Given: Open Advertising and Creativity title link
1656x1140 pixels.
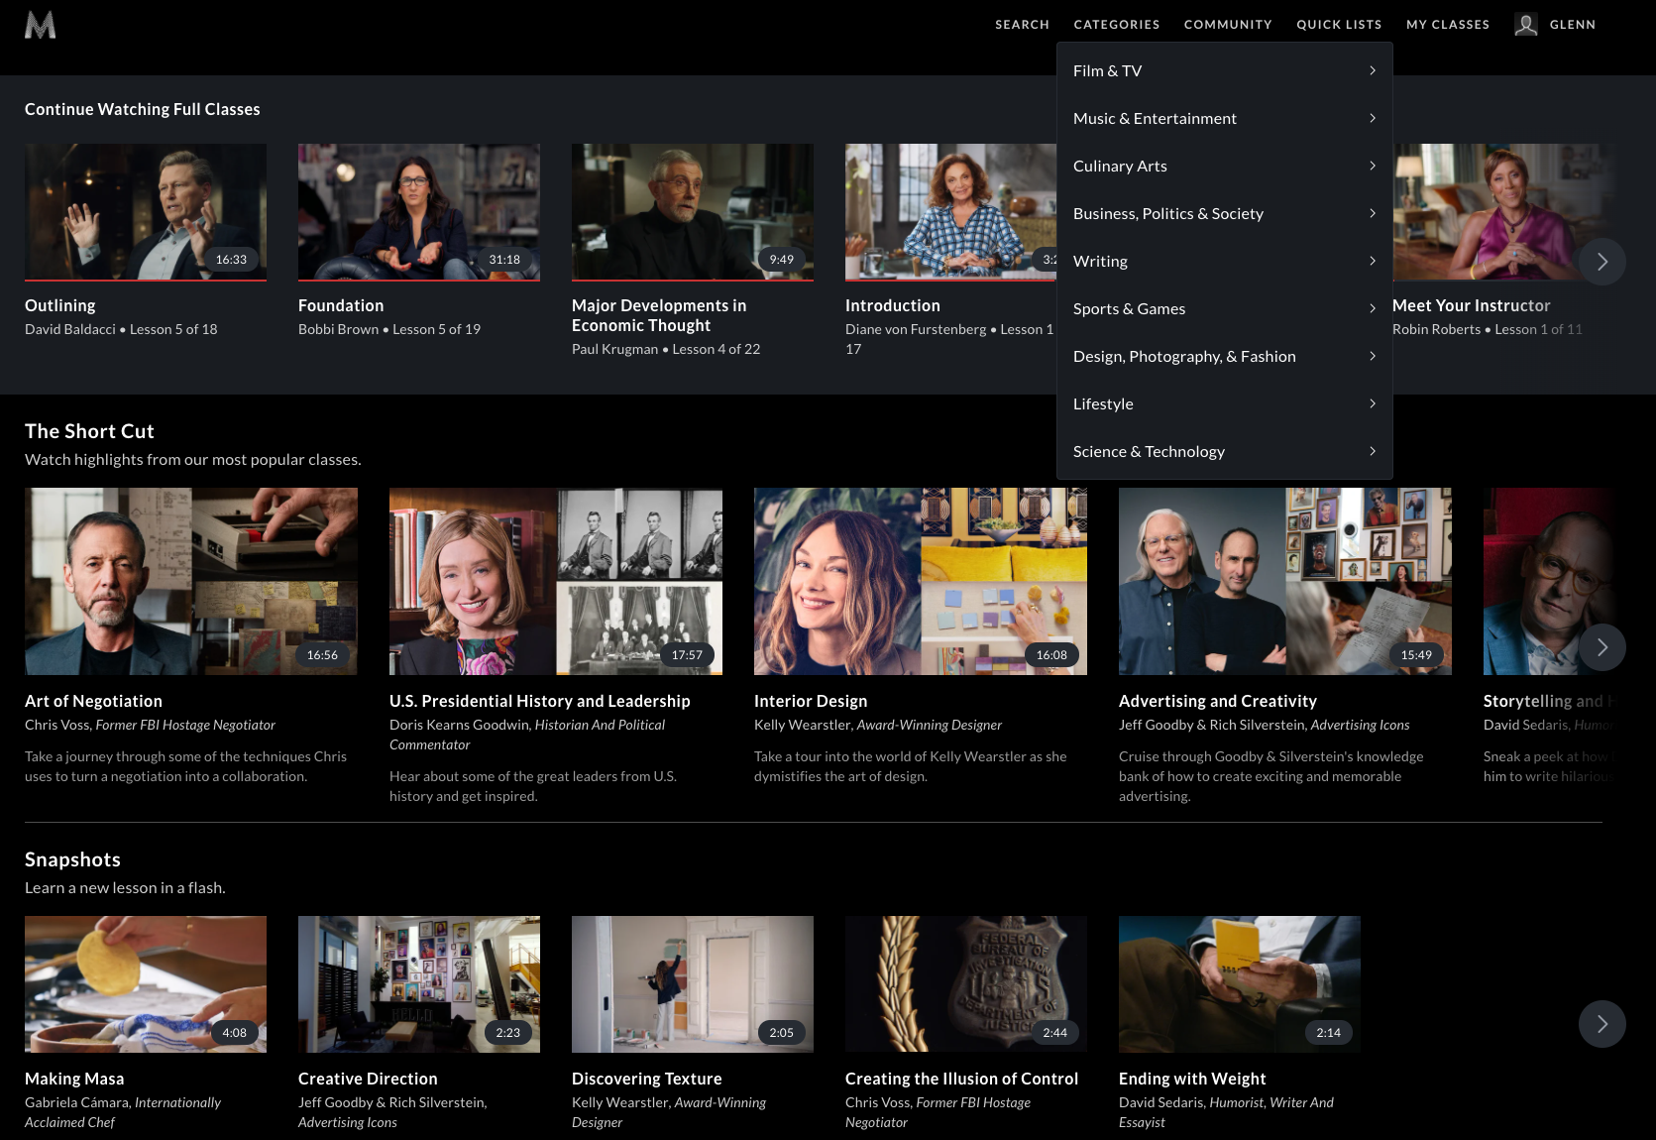Looking at the screenshot, I should (x=1218, y=701).
